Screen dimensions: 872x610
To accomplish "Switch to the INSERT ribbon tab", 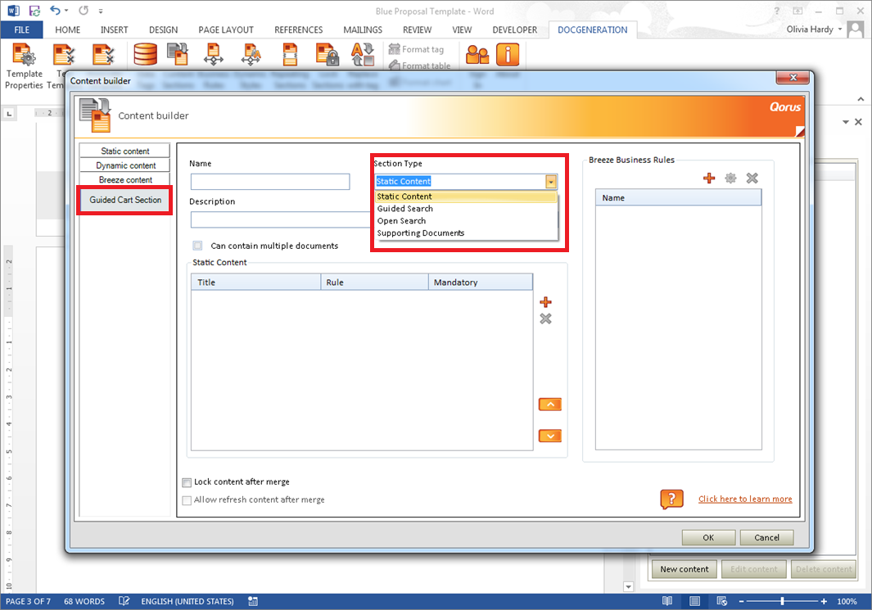I will [x=114, y=29].
